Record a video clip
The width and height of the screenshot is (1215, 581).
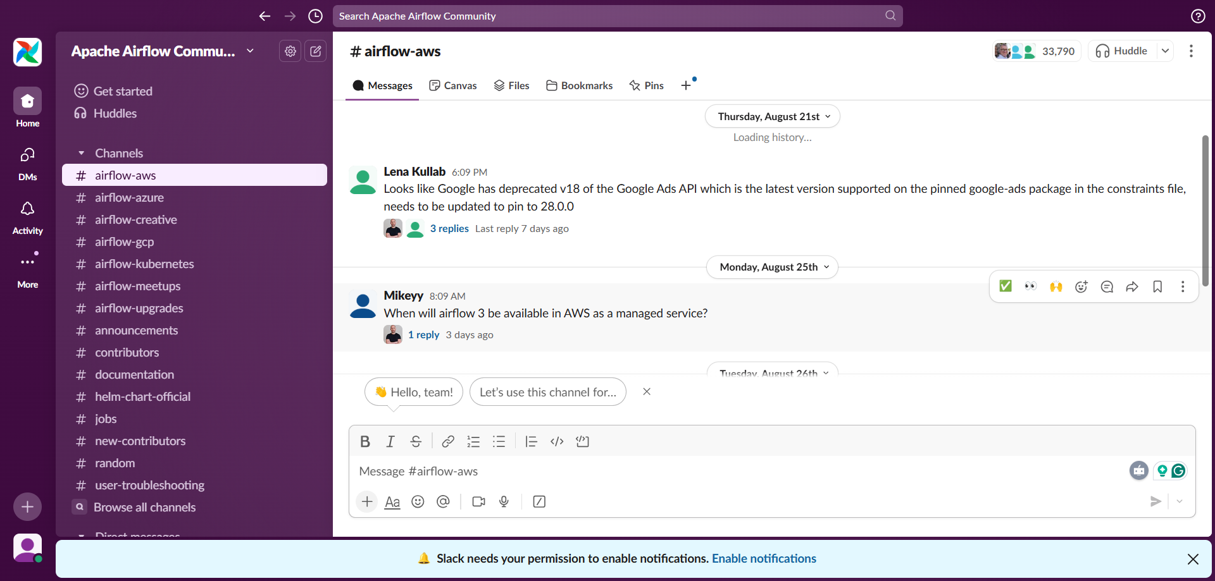pos(478,501)
